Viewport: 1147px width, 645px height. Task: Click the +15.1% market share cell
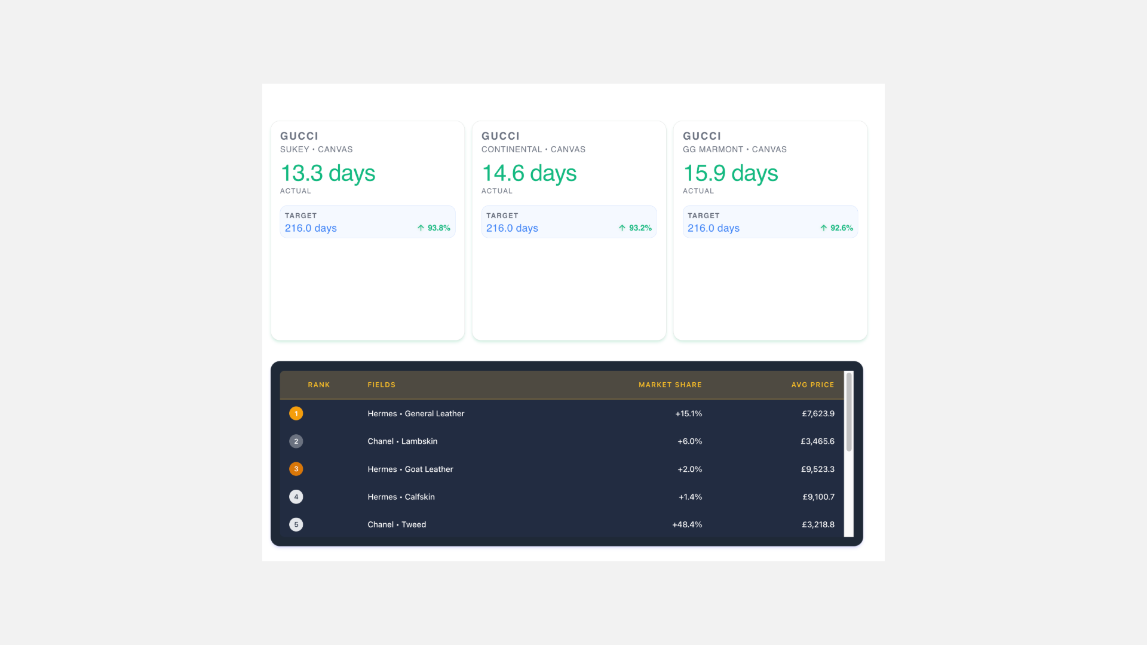click(x=688, y=413)
